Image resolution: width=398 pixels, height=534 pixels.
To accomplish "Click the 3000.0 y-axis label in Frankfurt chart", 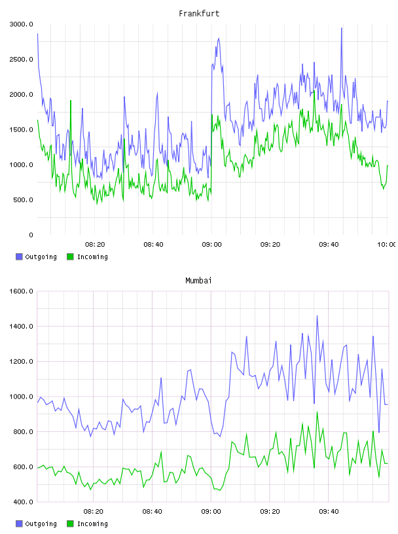I will pyautogui.click(x=21, y=24).
